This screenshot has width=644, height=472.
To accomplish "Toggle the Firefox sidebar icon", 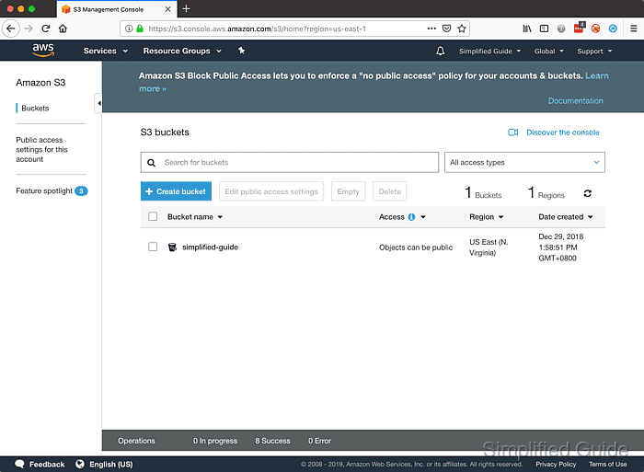I will 545,29.
